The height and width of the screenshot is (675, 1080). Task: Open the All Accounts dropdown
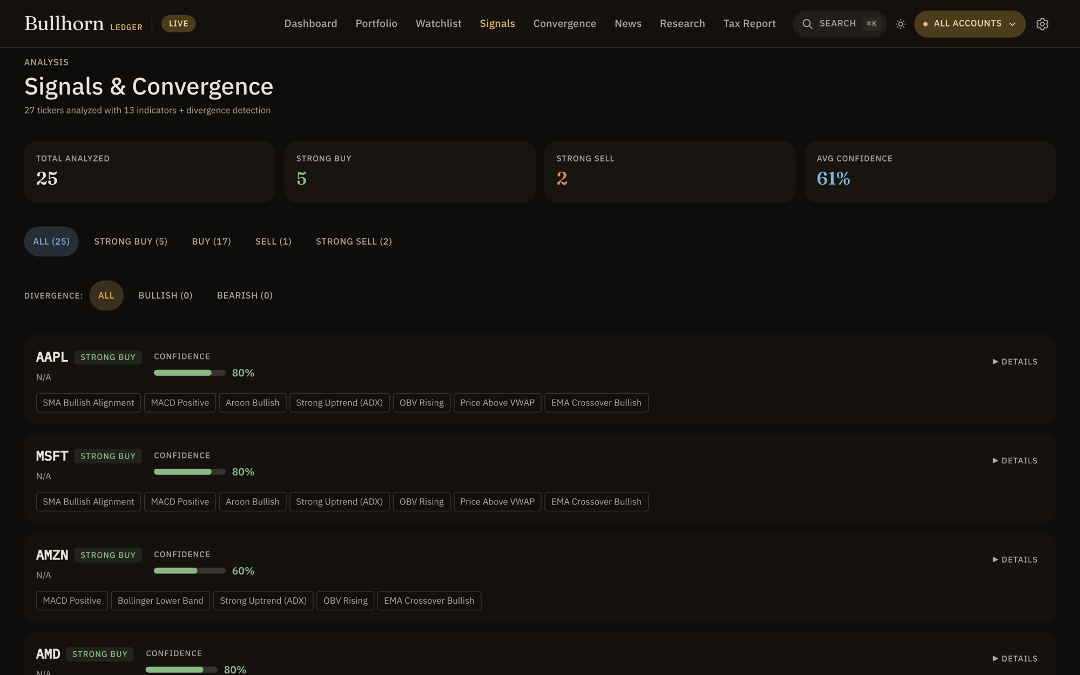(x=970, y=24)
